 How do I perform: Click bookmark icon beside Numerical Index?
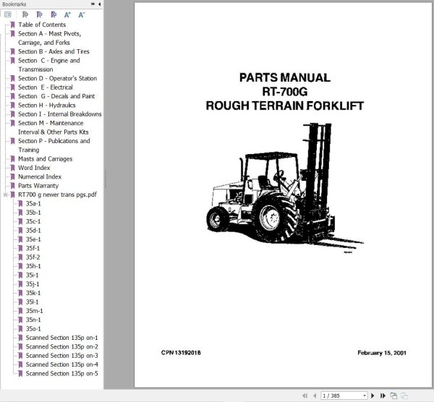click(x=12, y=177)
